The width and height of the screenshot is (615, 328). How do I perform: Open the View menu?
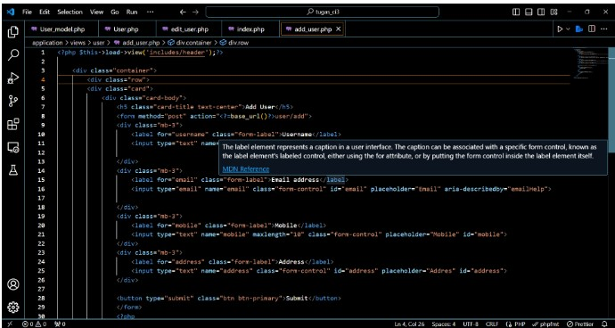coord(97,12)
